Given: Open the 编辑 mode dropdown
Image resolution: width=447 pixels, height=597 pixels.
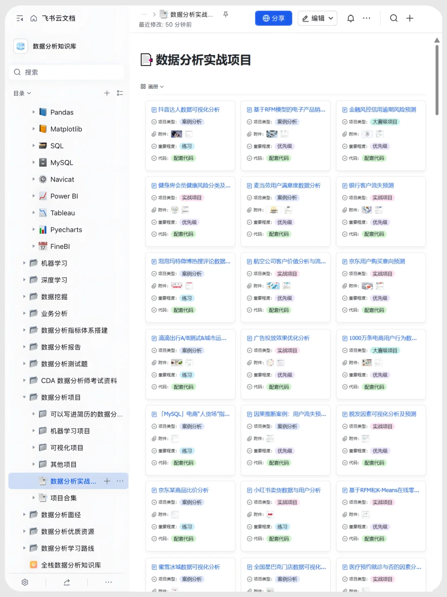Looking at the screenshot, I should coord(317,18).
